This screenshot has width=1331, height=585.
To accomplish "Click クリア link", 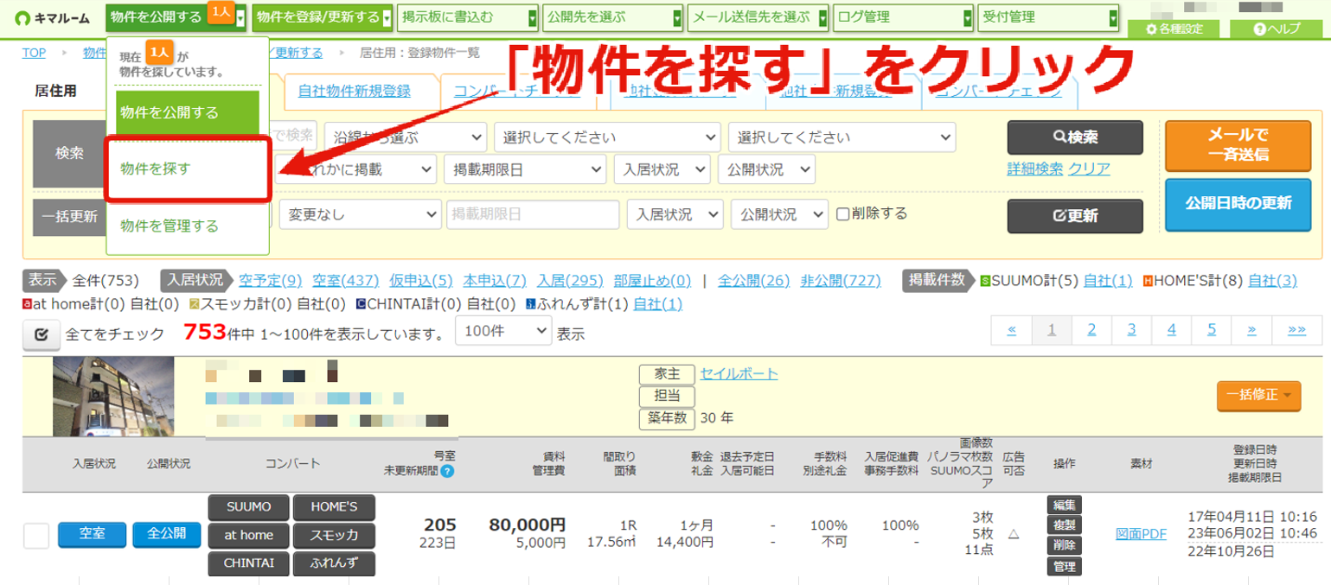I will point(1089,169).
